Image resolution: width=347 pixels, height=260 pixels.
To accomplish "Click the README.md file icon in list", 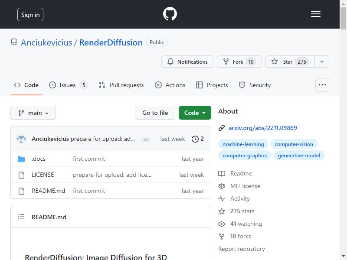I will tap(21, 191).
